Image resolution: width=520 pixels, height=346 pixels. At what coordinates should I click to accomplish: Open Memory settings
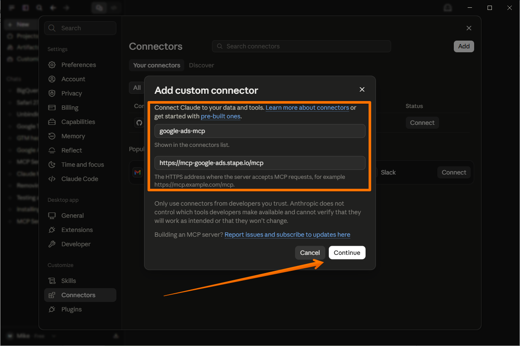[x=80, y=136]
